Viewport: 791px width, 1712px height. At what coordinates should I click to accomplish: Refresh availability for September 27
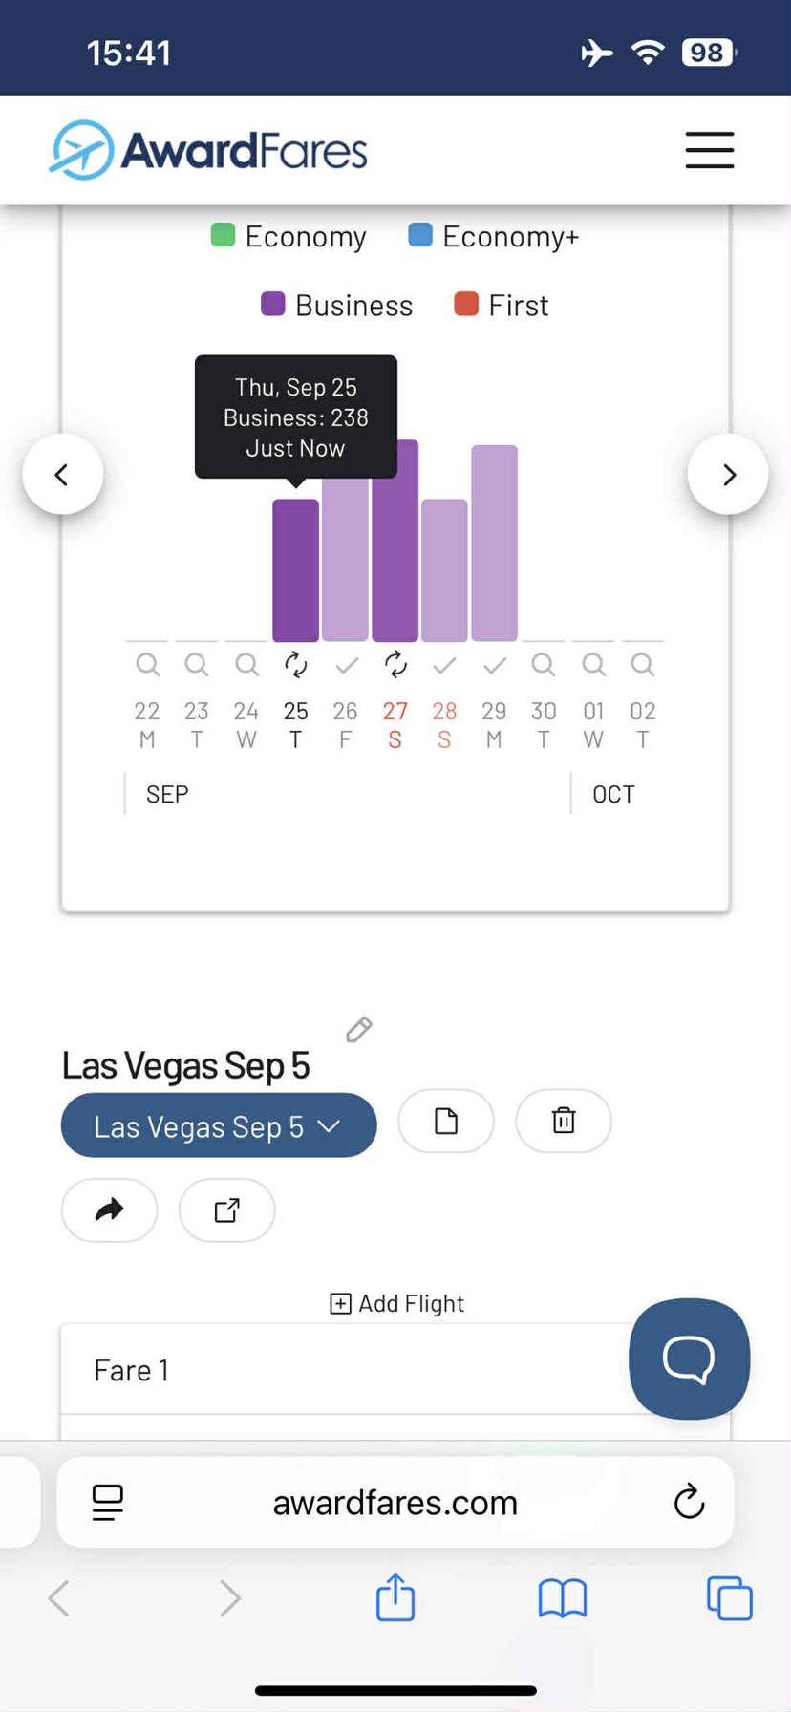coord(395,664)
